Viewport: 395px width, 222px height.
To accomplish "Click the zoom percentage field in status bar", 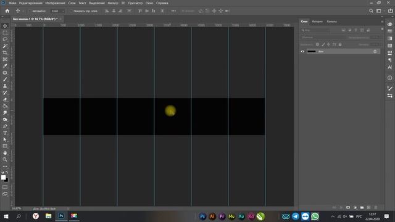I will click(17, 208).
